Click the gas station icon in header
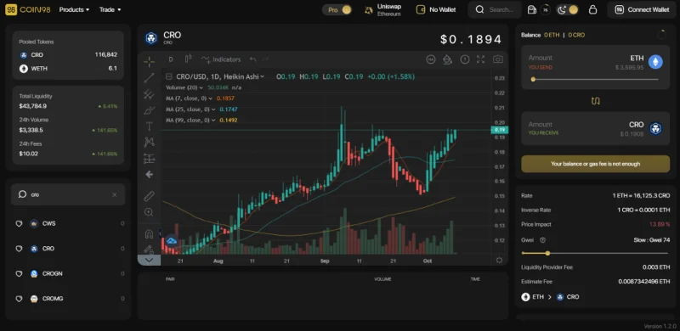The width and height of the screenshot is (680, 331). [532, 9]
